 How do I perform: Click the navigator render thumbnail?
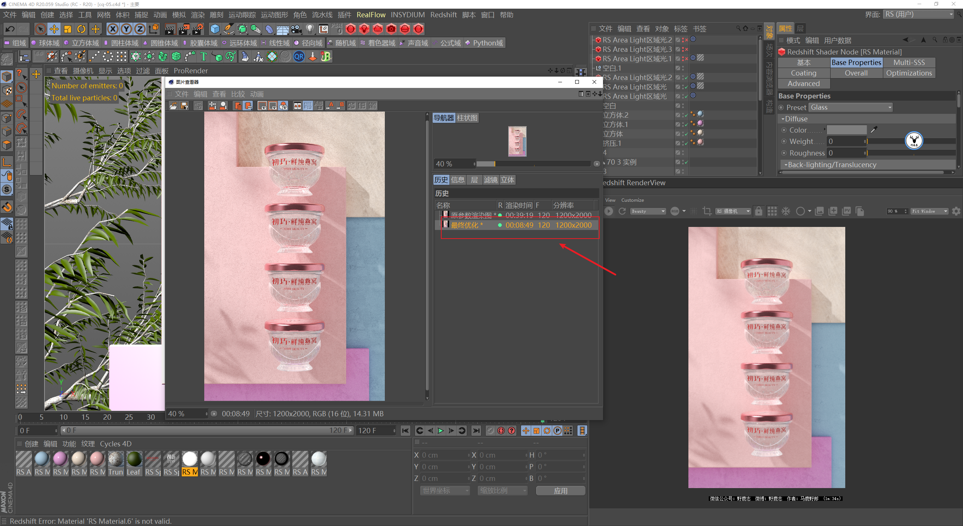coord(517,141)
